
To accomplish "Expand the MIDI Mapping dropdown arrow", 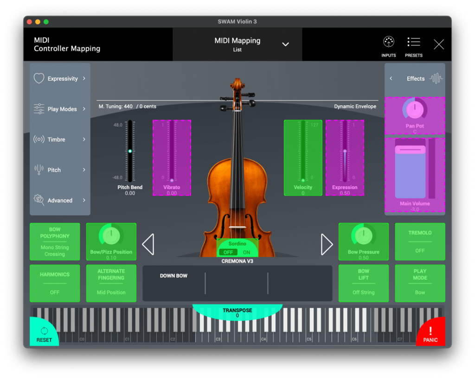I will [286, 44].
